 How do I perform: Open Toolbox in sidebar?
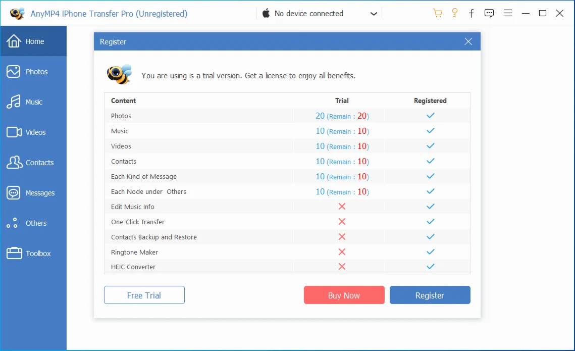pyautogui.click(x=33, y=254)
